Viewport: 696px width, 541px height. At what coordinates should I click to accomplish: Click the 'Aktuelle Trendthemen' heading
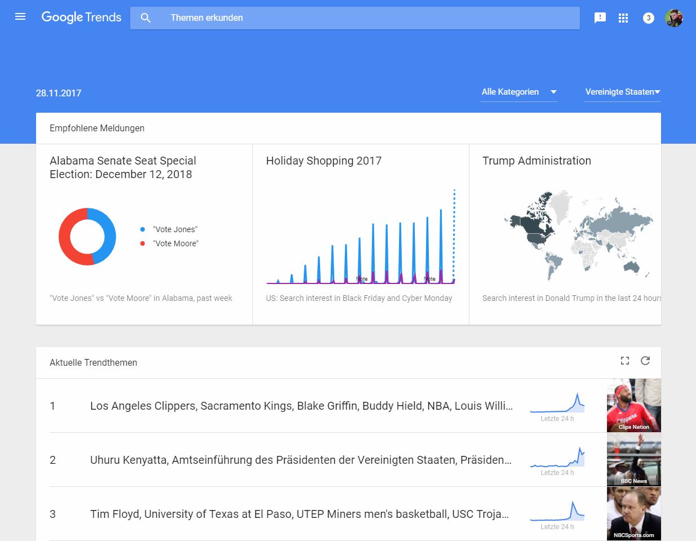[x=94, y=362]
